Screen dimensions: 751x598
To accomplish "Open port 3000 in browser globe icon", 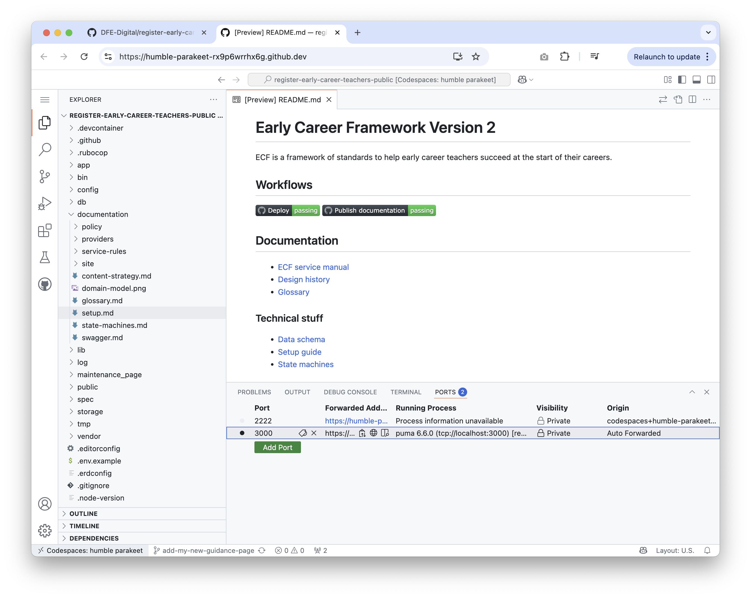I will (x=374, y=433).
